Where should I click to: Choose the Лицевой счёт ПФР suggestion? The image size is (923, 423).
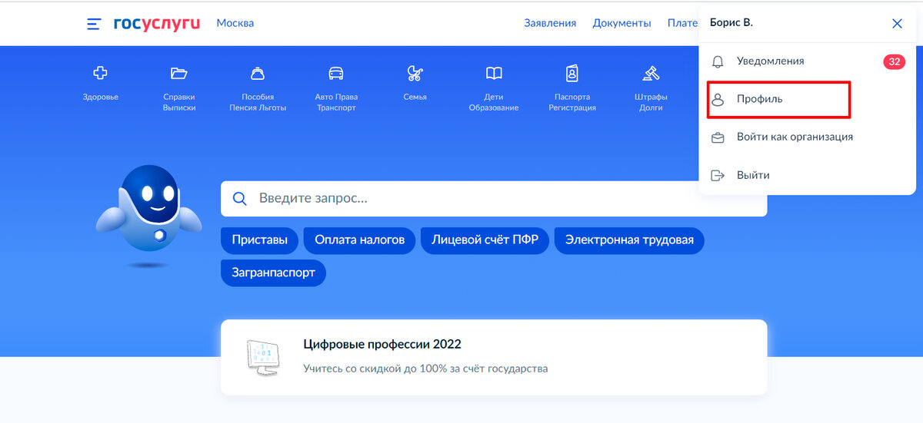click(x=485, y=240)
